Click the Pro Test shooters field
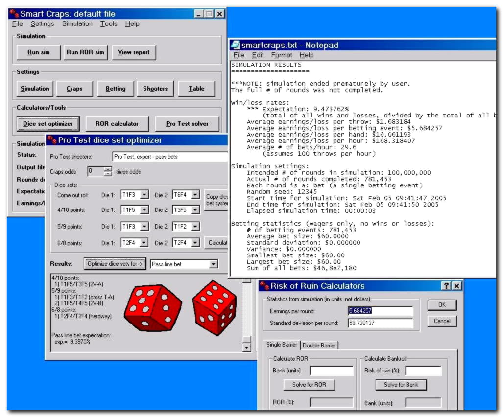This screenshot has width=503, height=417. pos(170,157)
